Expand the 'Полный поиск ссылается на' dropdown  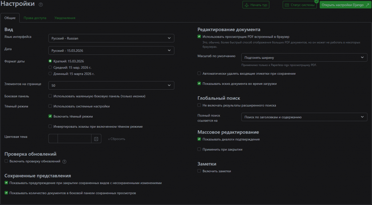click(304, 117)
